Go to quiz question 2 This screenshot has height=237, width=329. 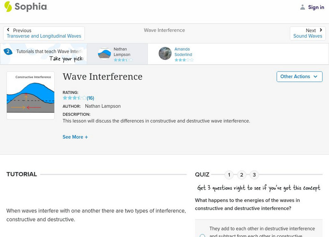242,175
